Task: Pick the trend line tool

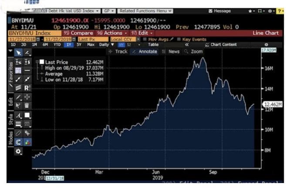Action: (18, 79)
